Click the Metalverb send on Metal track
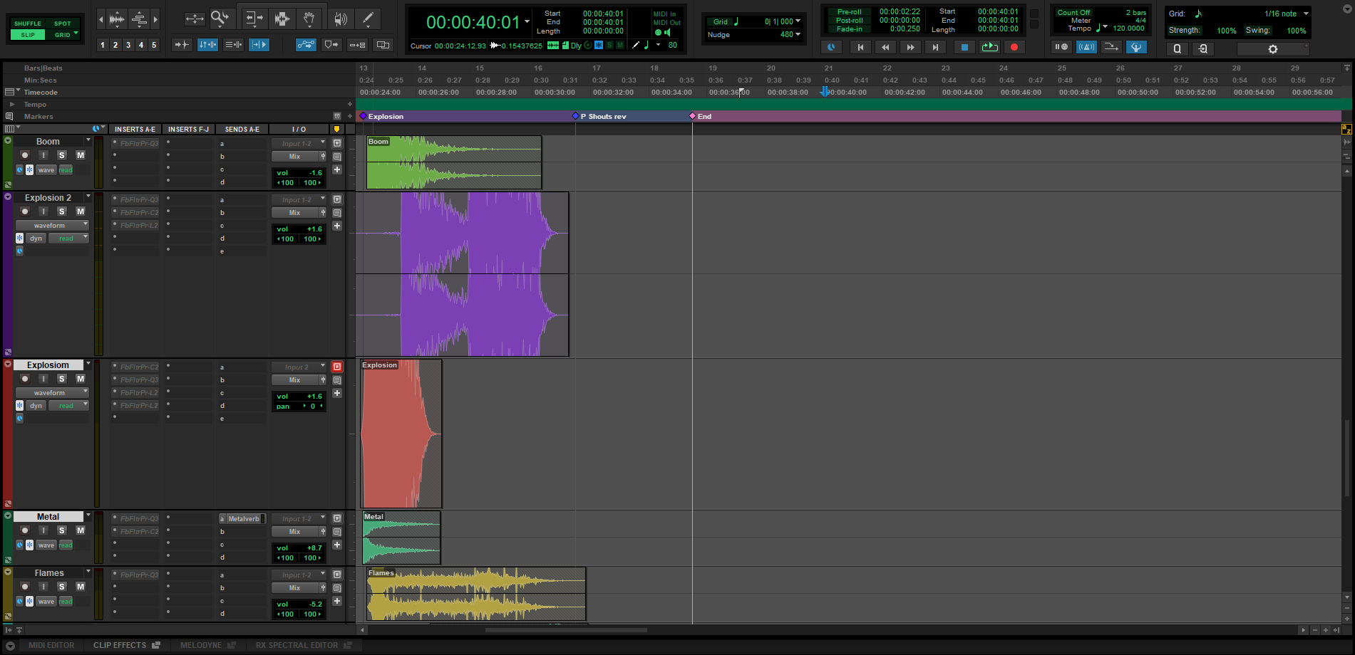The width and height of the screenshot is (1355, 655). 243,519
